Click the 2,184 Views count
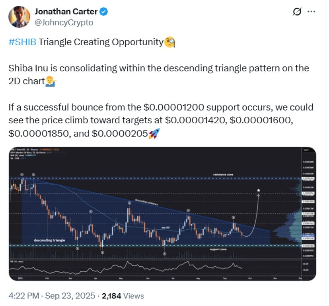This screenshot has height=306, width=329. pyautogui.click(x=123, y=296)
